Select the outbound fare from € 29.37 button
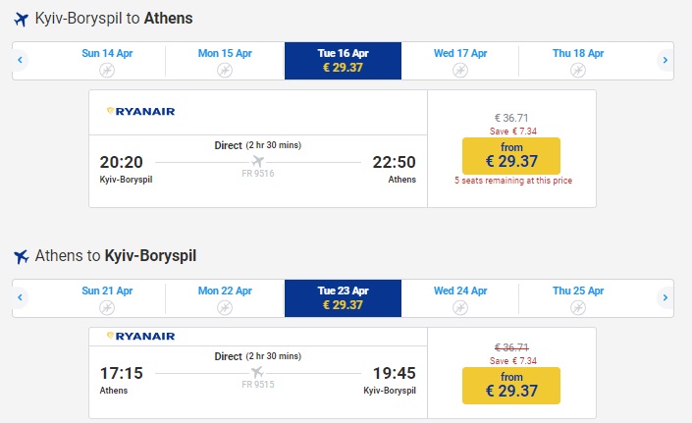Image resolution: width=692 pixels, height=423 pixels. tap(510, 155)
